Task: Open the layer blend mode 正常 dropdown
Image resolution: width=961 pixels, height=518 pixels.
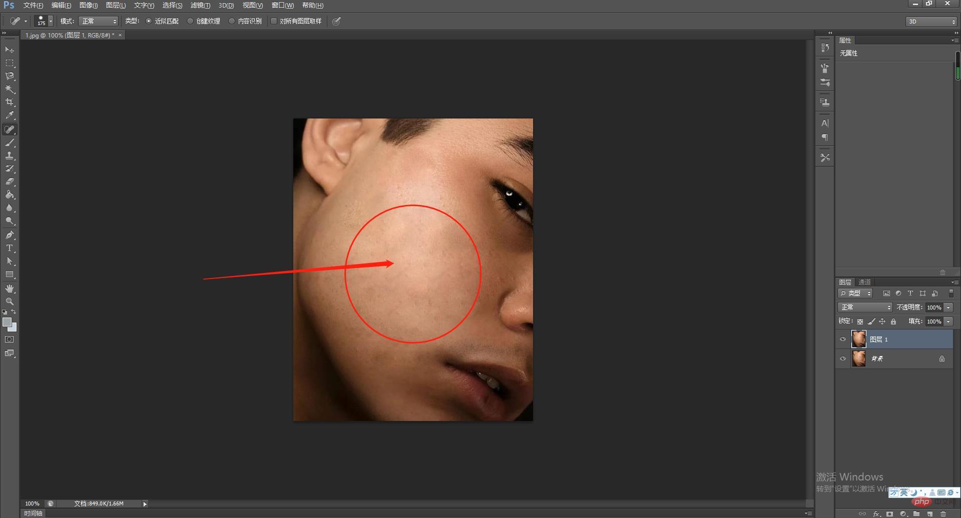Action: (x=865, y=307)
